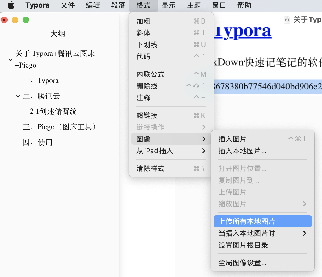Expand the 当插入本地图片时 submenu

coord(262,233)
